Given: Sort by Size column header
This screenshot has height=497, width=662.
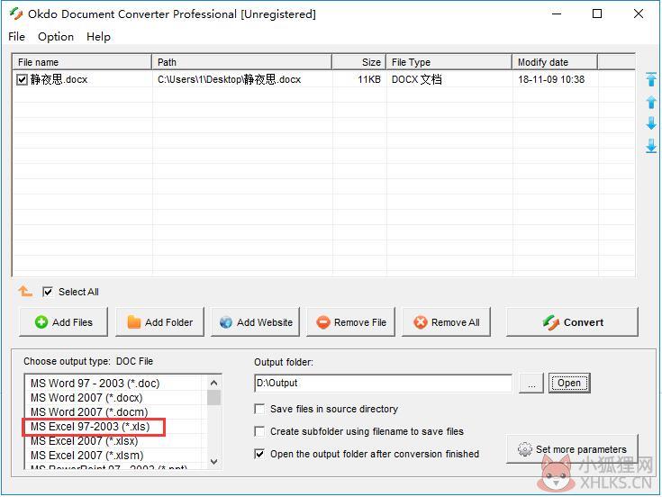Looking at the screenshot, I should point(358,62).
